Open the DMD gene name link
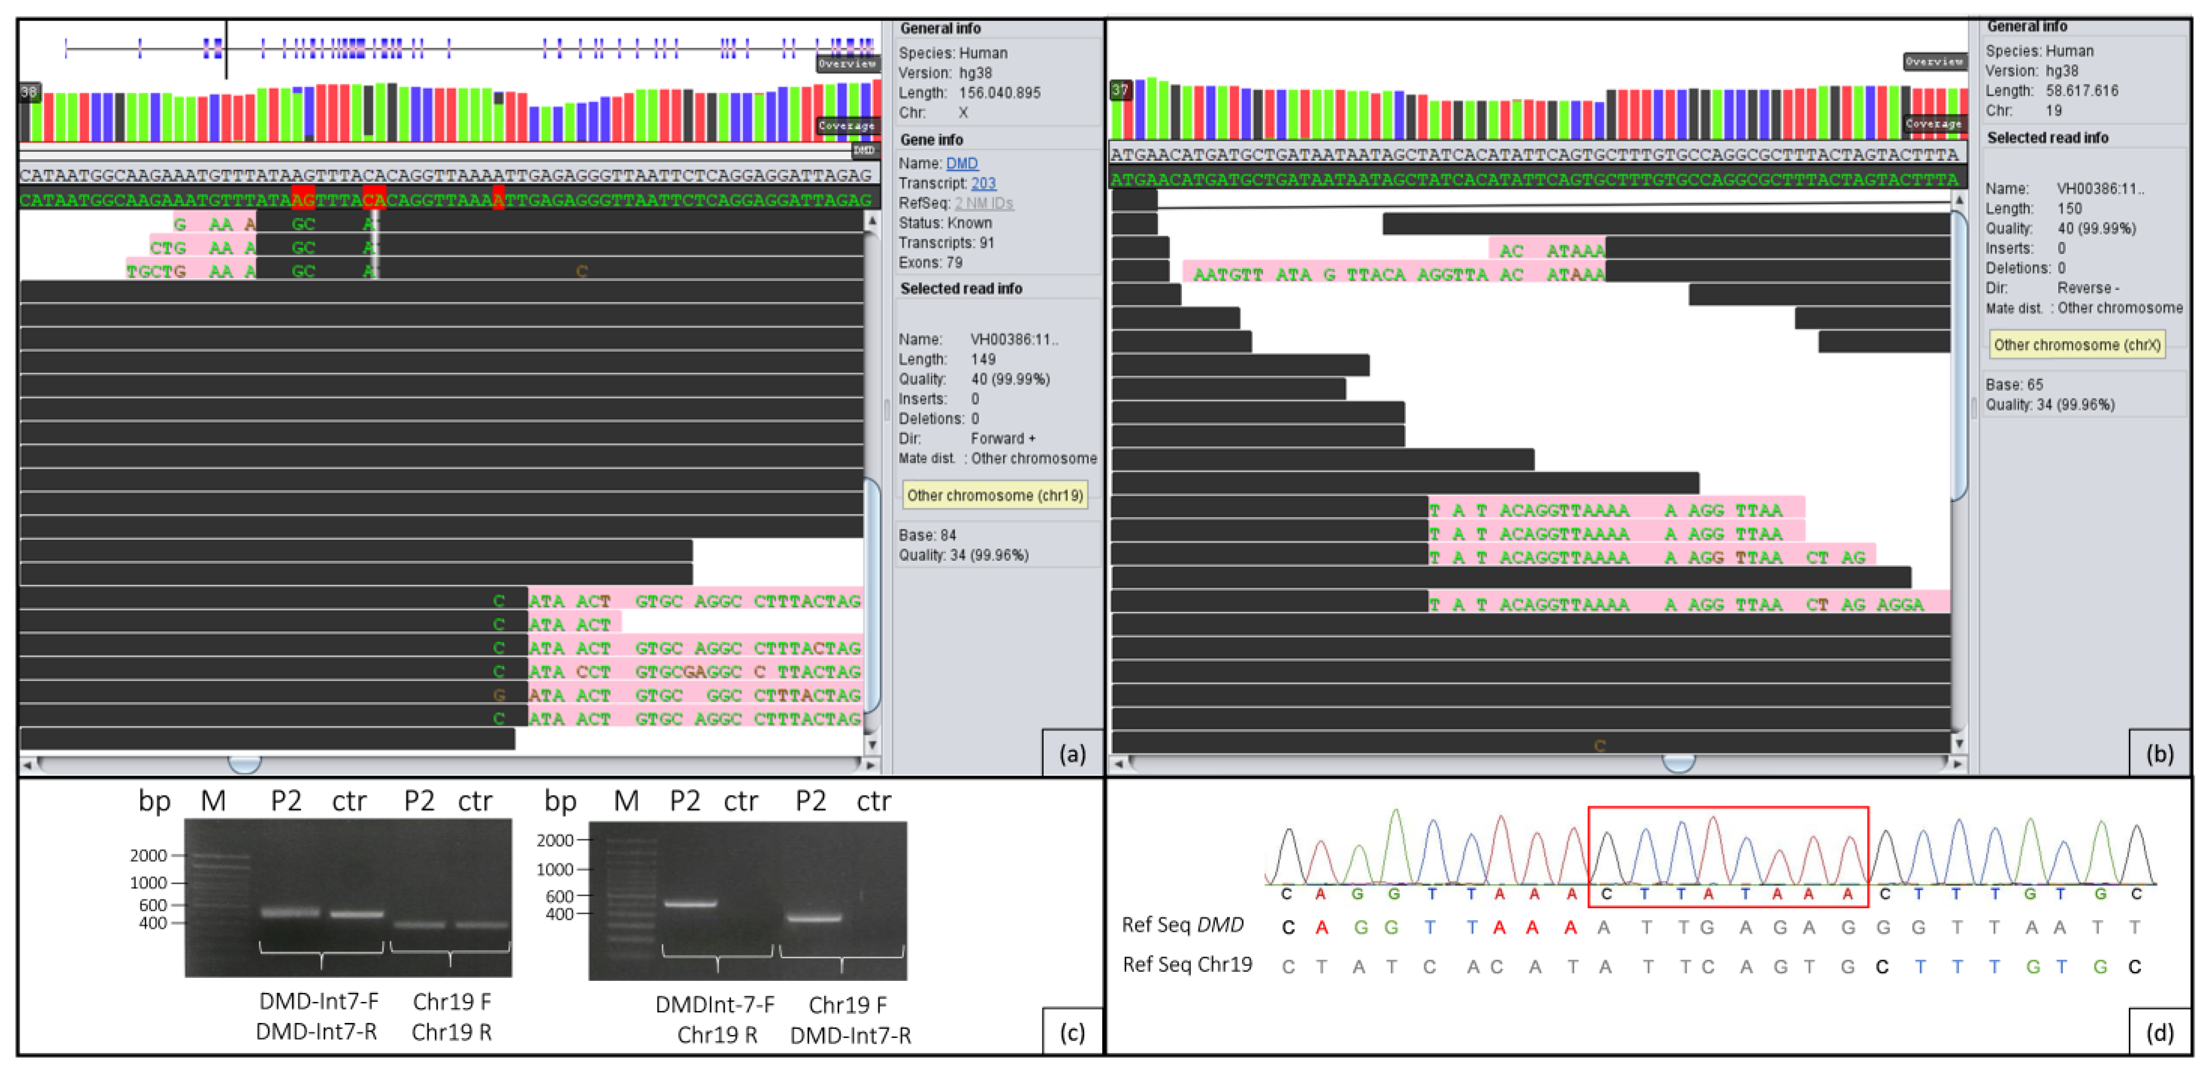Image resolution: width=2207 pixels, height=1070 pixels. (962, 163)
